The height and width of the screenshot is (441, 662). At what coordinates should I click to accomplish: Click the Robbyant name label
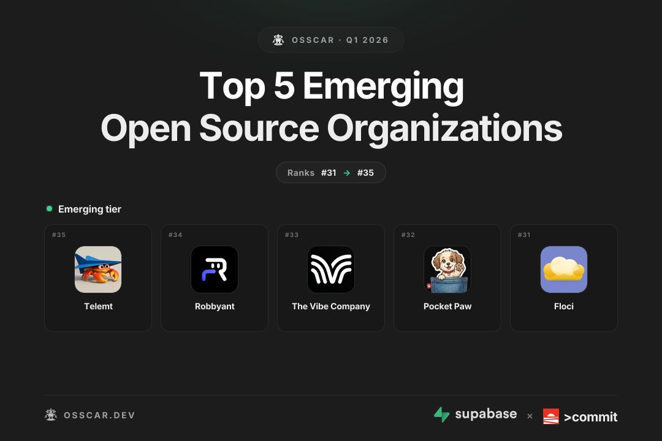click(x=215, y=306)
